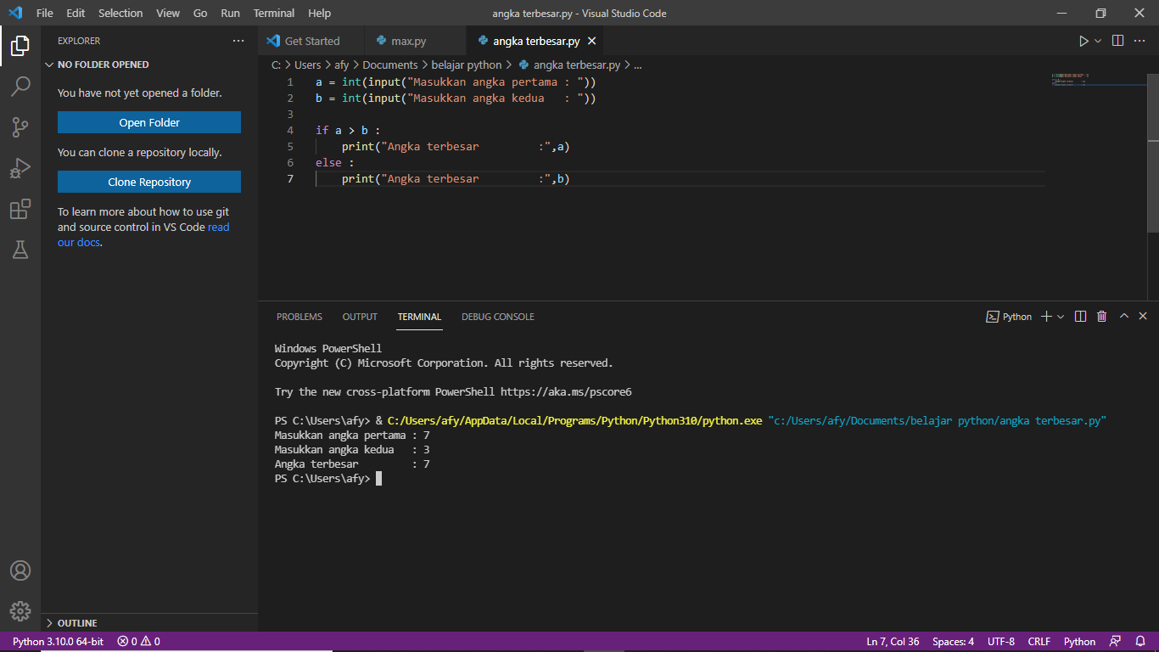Open run options dropdown beside play button
This screenshot has width=1159, height=652.
(x=1098, y=41)
